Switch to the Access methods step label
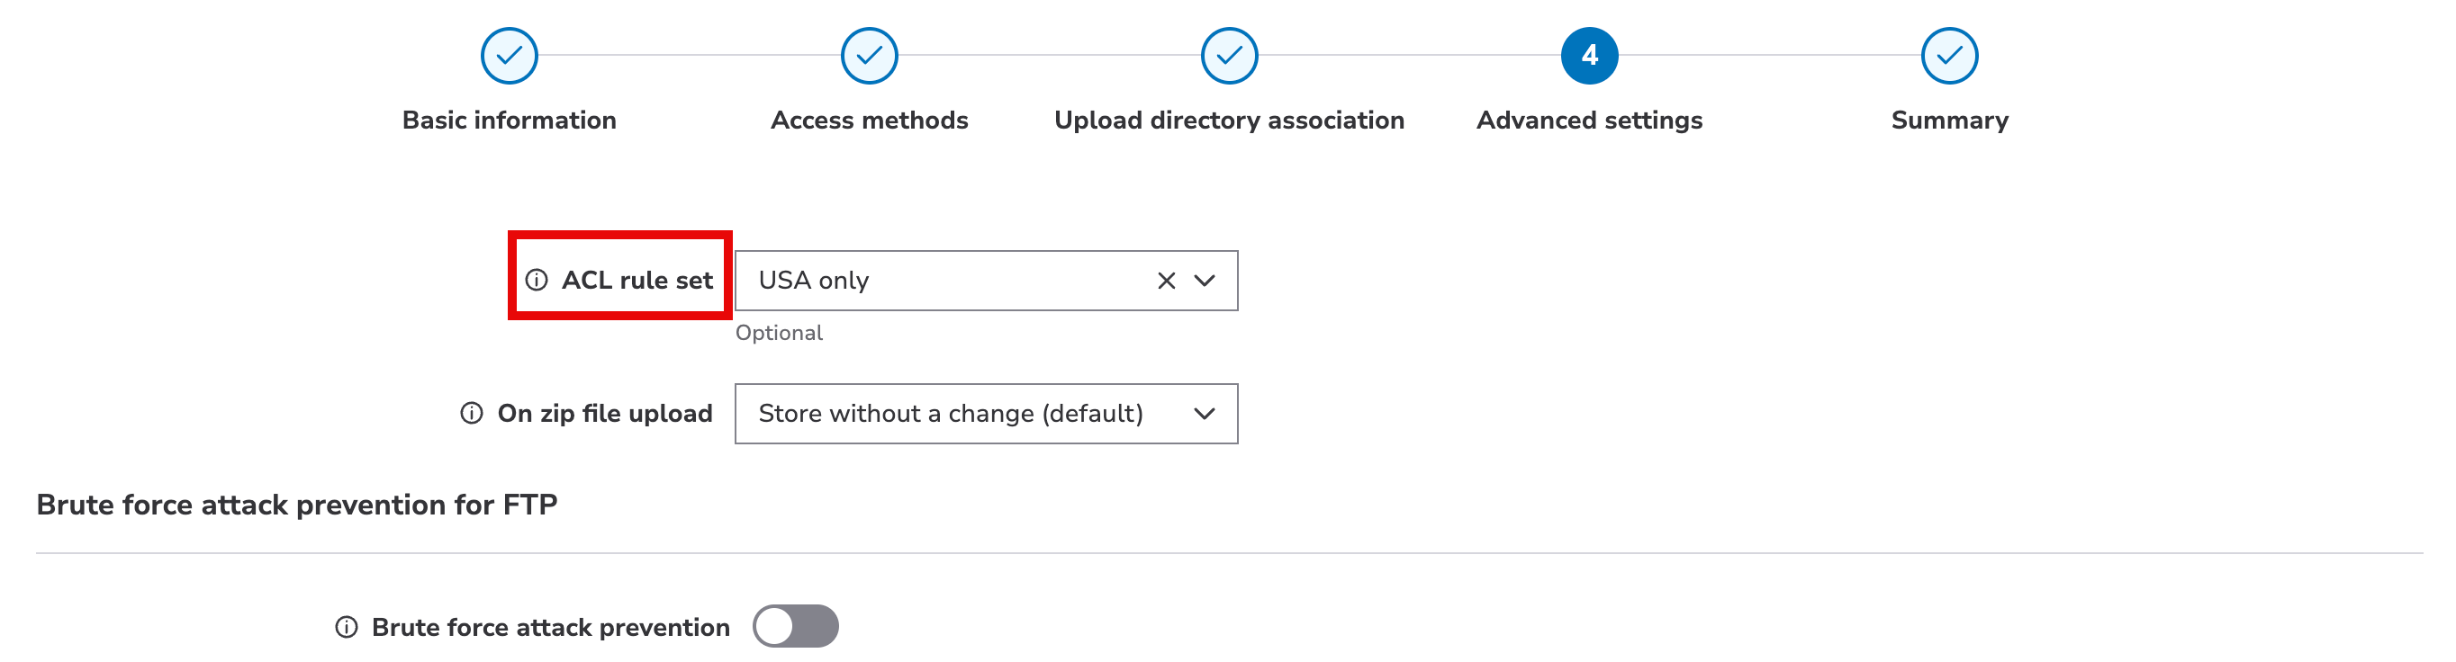The width and height of the screenshot is (2456, 662). [x=869, y=120]
